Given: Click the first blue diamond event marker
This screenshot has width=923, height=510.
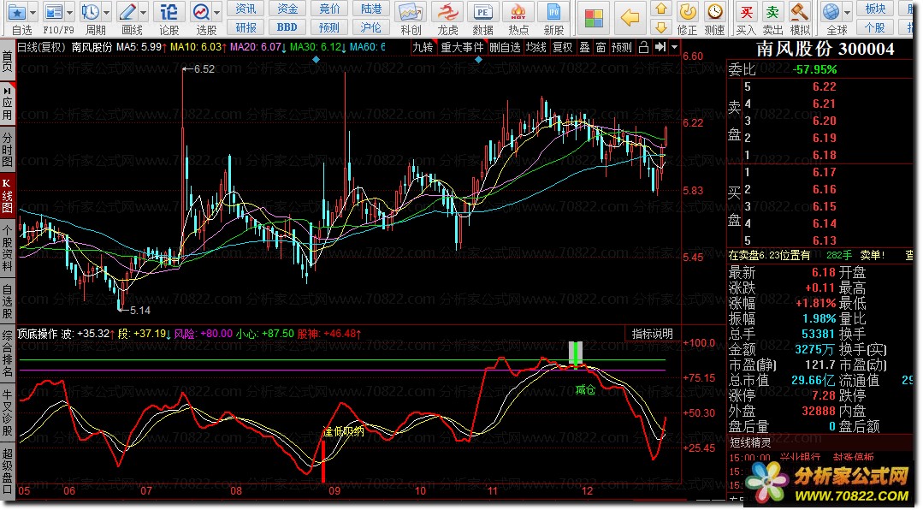Looking at the screenshot, I should 317,60.
